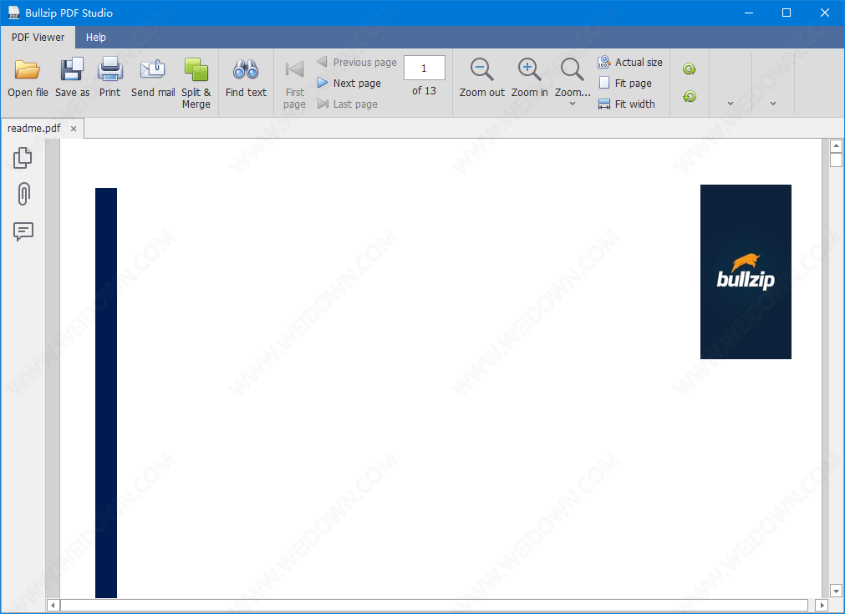The image size is (845, 614).
Task: Set view to Fit width
Action: coord(627,104)
